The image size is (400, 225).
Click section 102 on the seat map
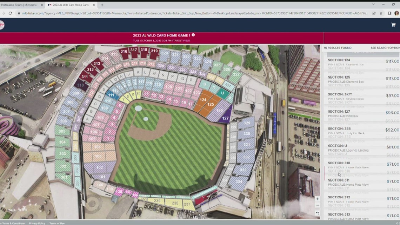click(x=100, y=167)
